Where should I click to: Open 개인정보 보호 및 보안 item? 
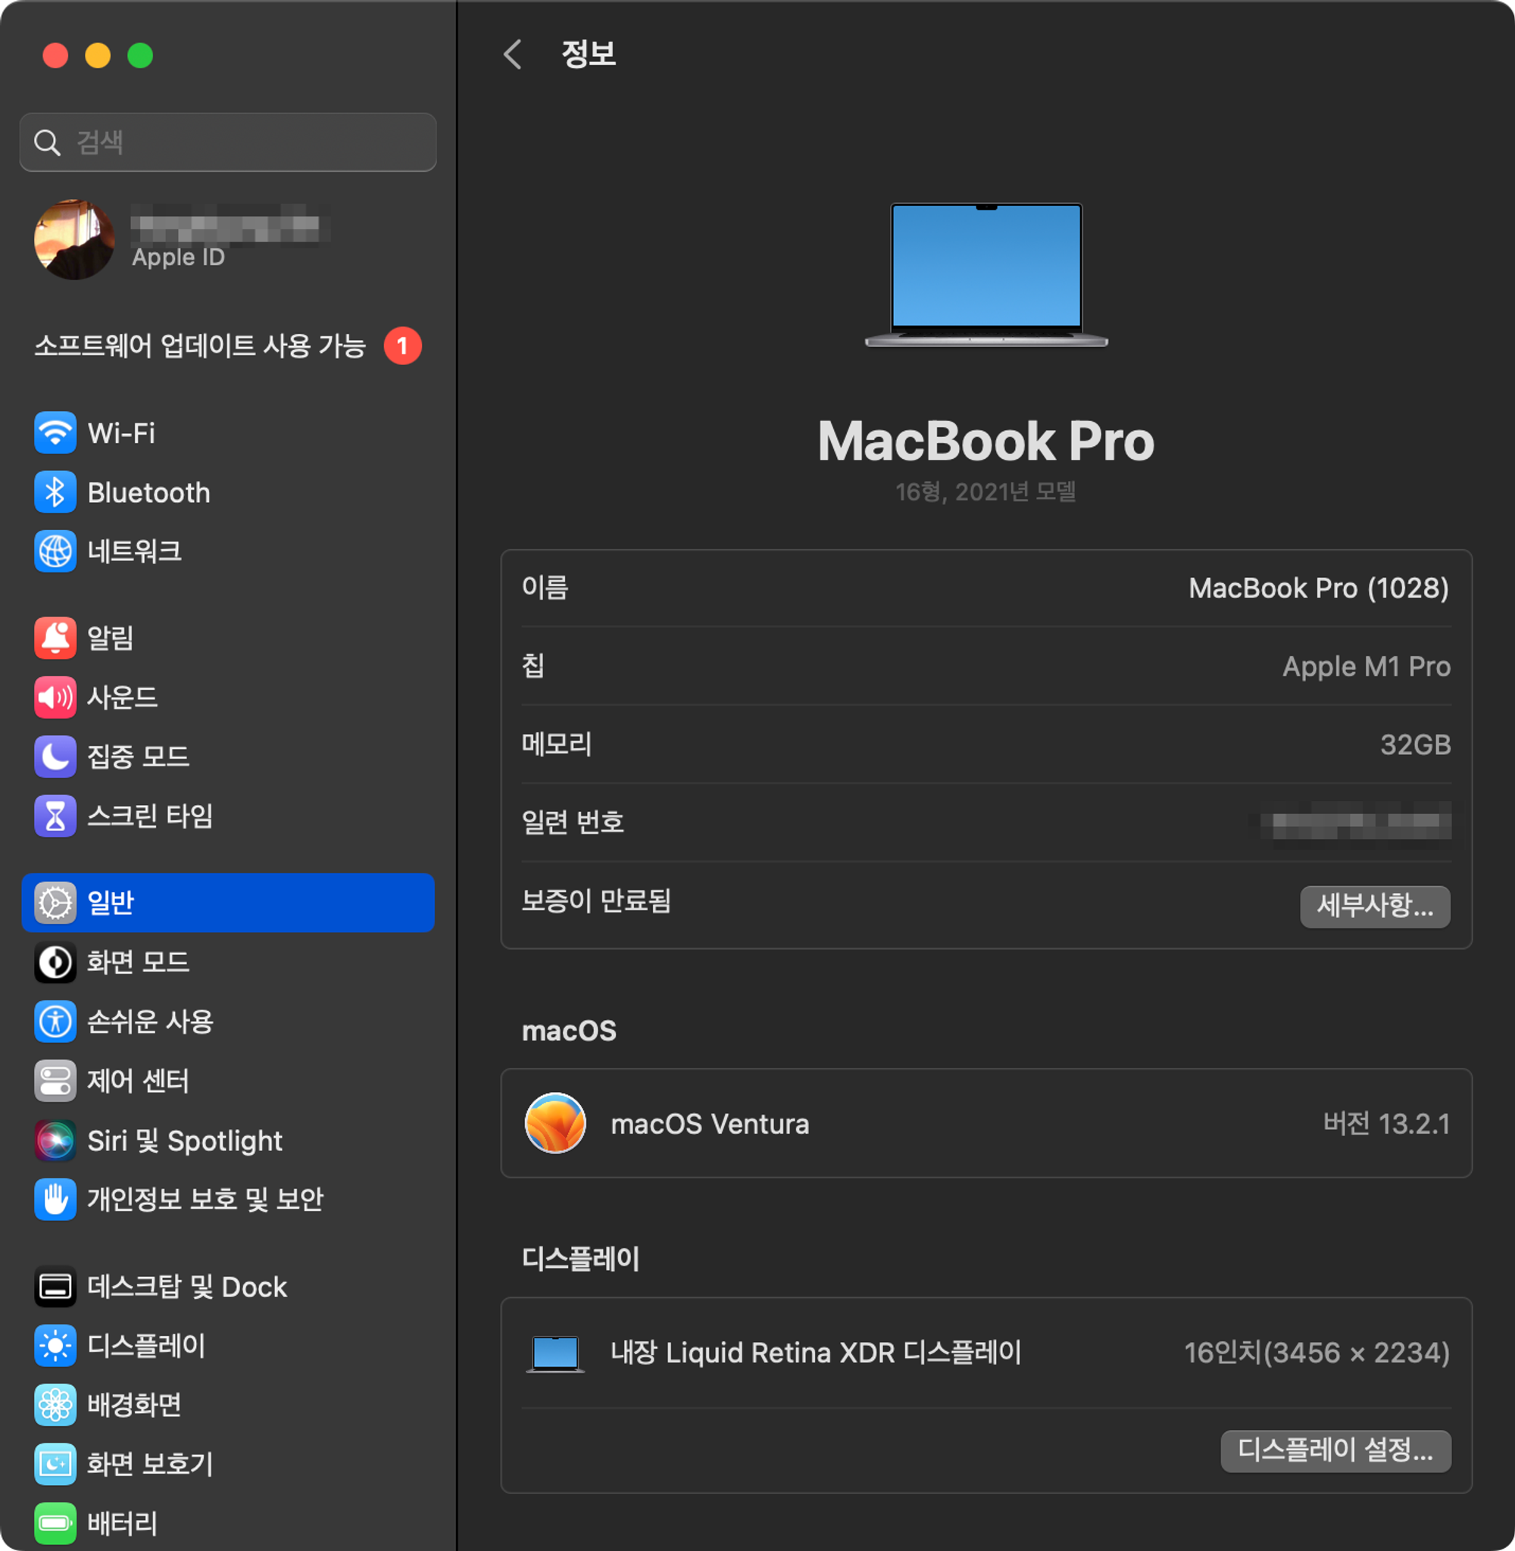tap(205, 1200)
